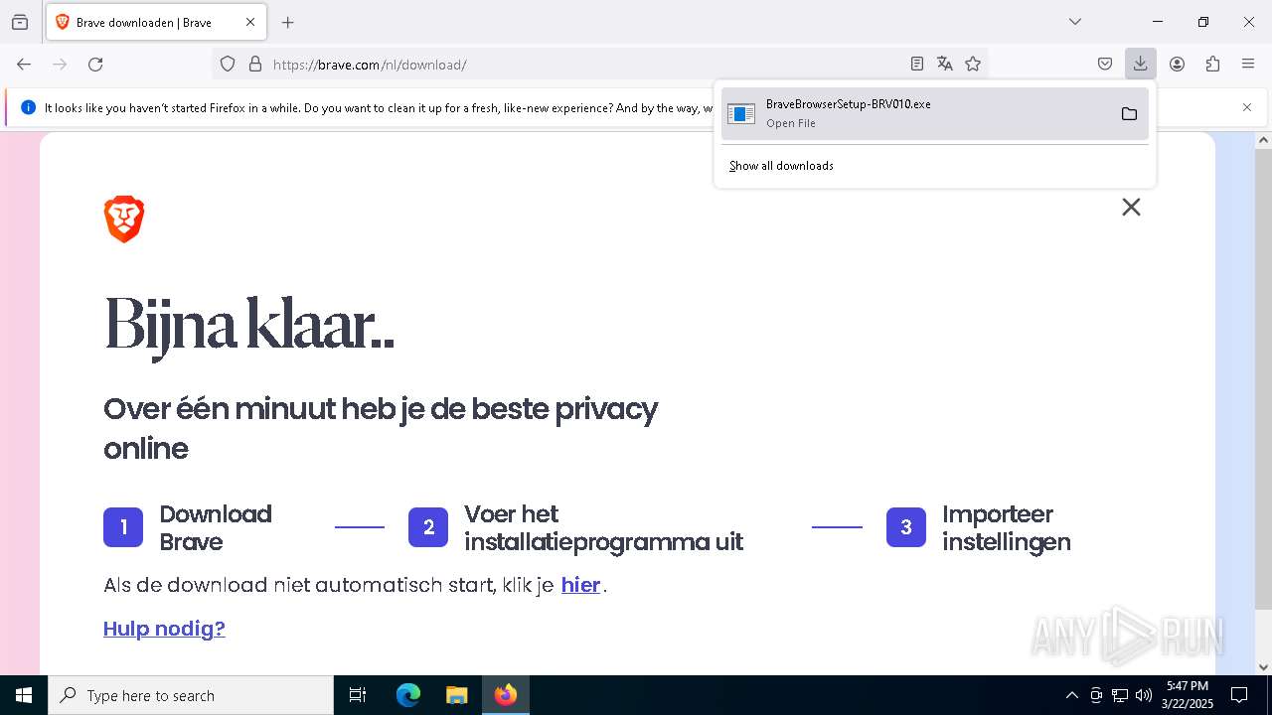
Task: Click the vertical scrollbar thumb
Action: (x=1263, y=378)
